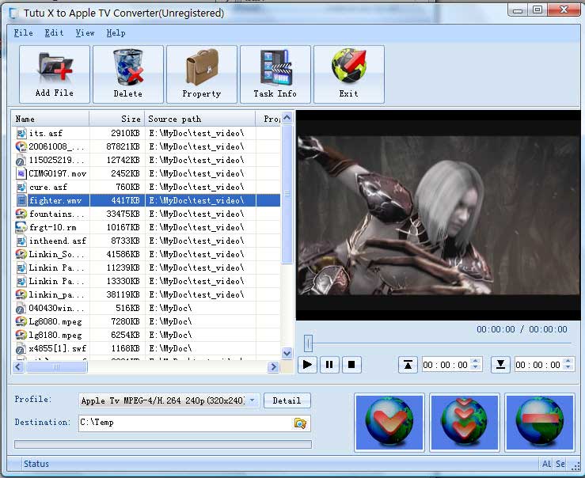Click the triple-arrow globe convert-all button

(465, 423)
